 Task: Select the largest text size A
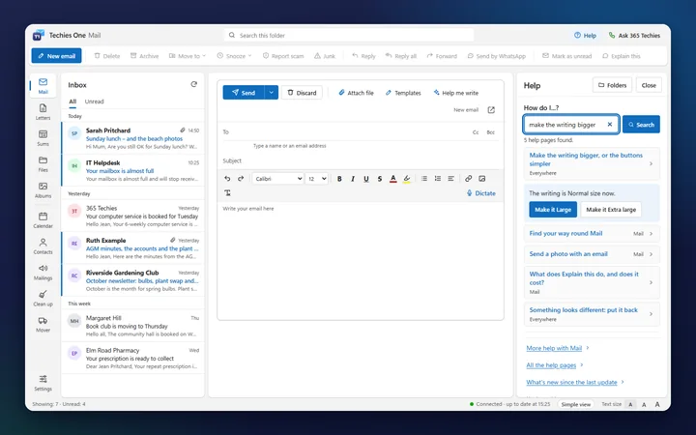pos(657,404)
